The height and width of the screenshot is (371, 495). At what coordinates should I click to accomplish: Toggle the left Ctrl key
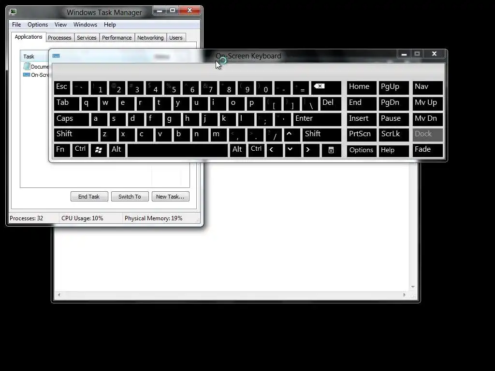pyautogui.click(x=80, y=150)
